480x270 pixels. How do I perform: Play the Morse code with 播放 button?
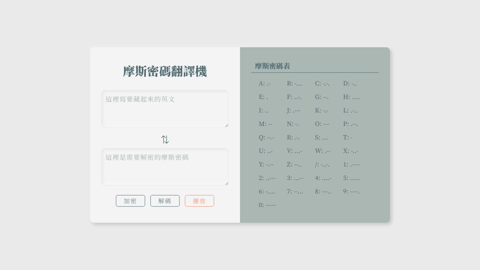(x=199, y=200)
